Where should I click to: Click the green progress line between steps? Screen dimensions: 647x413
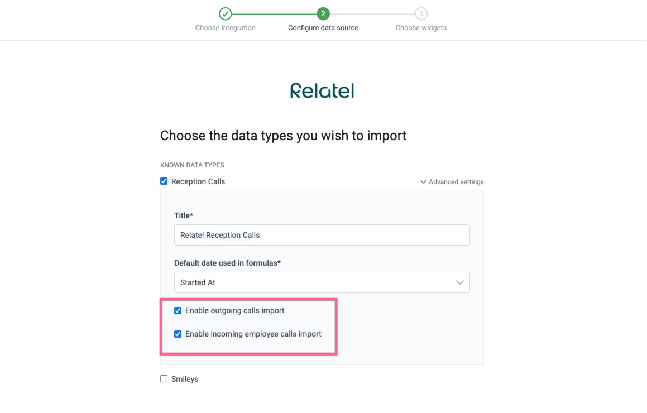click(274, 14)
